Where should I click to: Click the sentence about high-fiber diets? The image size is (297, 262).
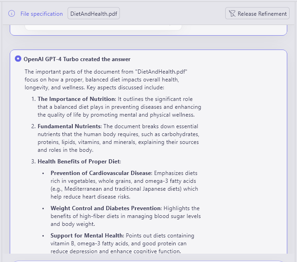click(x=125, y=216)
